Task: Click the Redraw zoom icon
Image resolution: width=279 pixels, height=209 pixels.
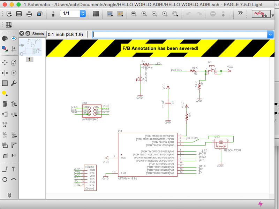Action: pyautogui.click(x=165, y=14)
